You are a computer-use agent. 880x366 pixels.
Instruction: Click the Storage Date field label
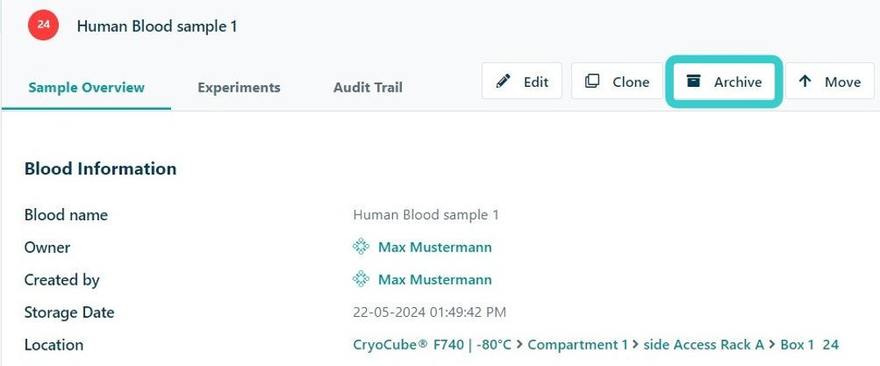coord(69,312)
